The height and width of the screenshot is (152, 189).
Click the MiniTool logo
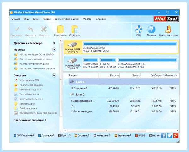[166, 19]
